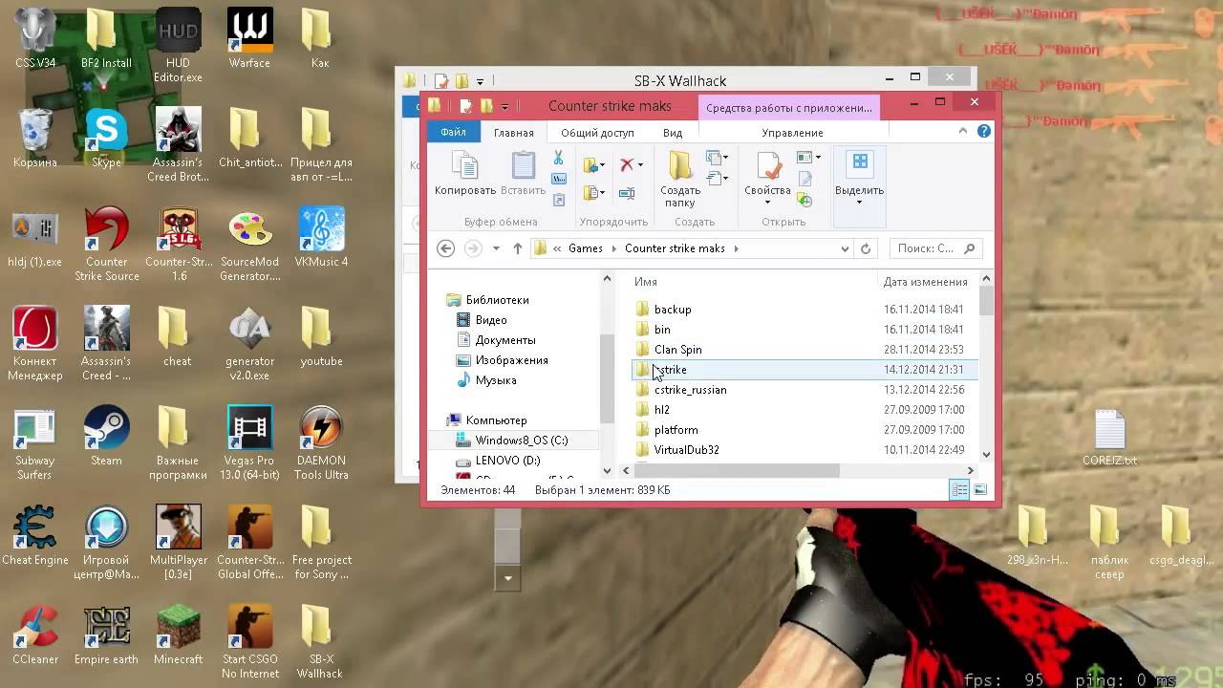Switch to Общий доступ ribbon tab

coord(598,133)
